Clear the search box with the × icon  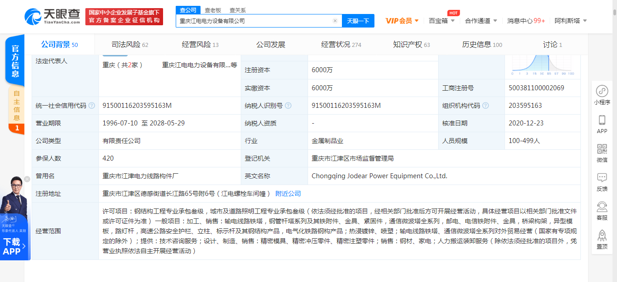point(335,21)
